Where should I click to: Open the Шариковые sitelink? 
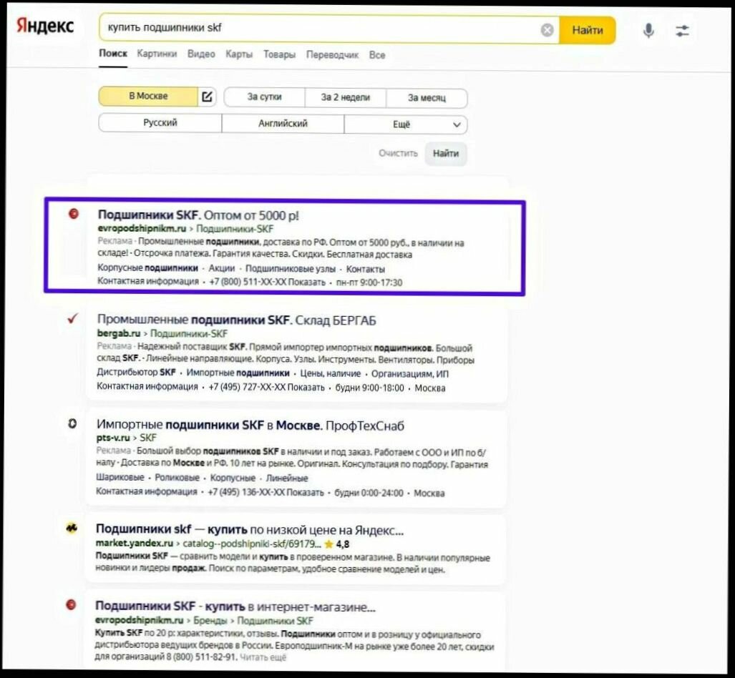pos(120,478)
